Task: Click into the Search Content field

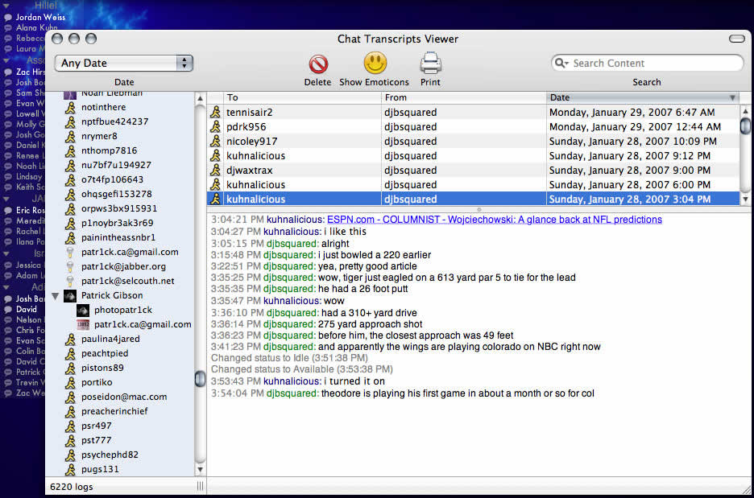Action: coord(654,63)
